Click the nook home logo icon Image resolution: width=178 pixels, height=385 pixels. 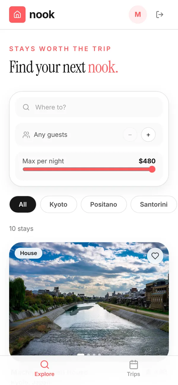[17, 15]
